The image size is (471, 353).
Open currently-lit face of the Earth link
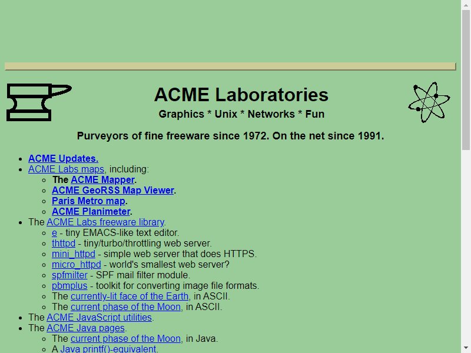click(130, 297)
